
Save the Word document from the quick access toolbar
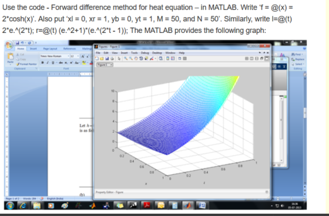(17, 43)
